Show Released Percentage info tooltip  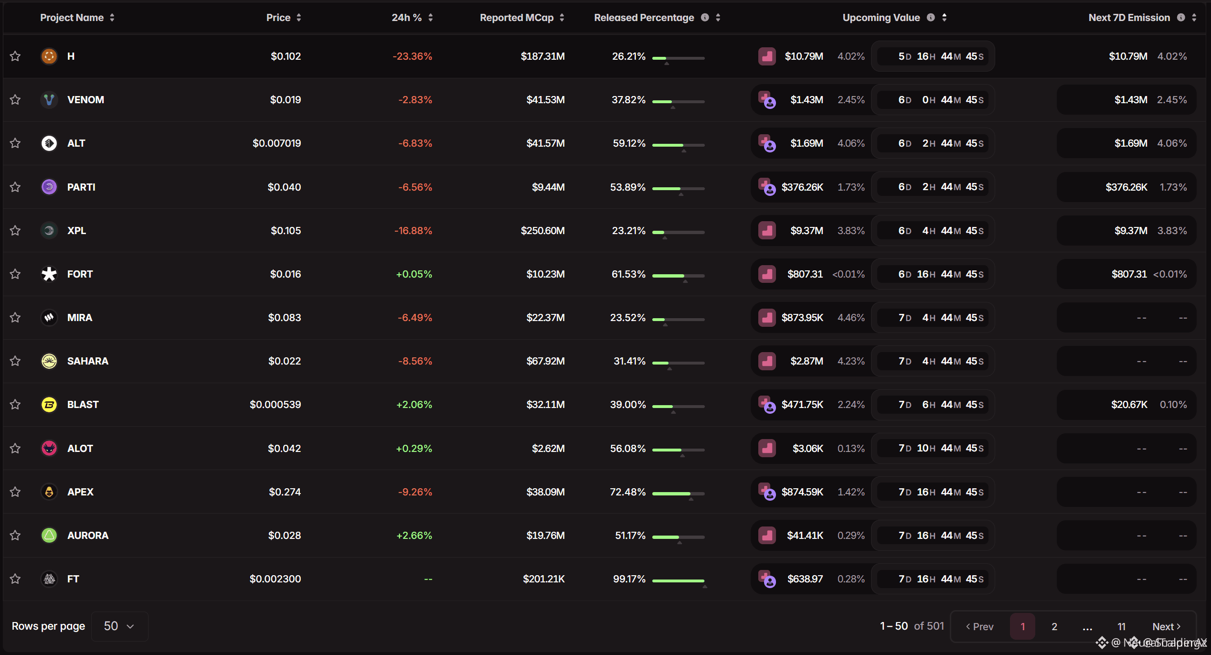click(x=705, y=18)
